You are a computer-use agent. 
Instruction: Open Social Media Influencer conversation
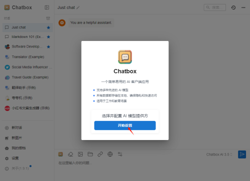27,67
